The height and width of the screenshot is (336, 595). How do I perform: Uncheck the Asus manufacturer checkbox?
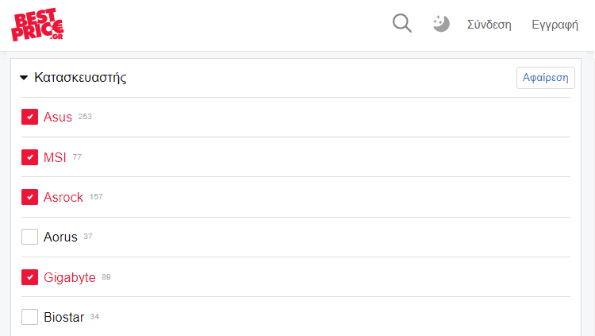coord(29,117)
